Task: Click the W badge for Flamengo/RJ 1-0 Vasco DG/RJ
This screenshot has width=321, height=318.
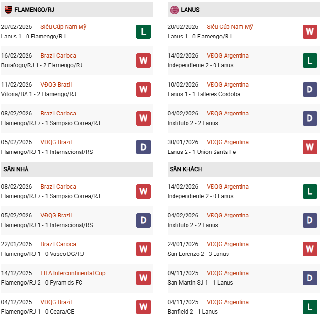Action: coord(144,249)
